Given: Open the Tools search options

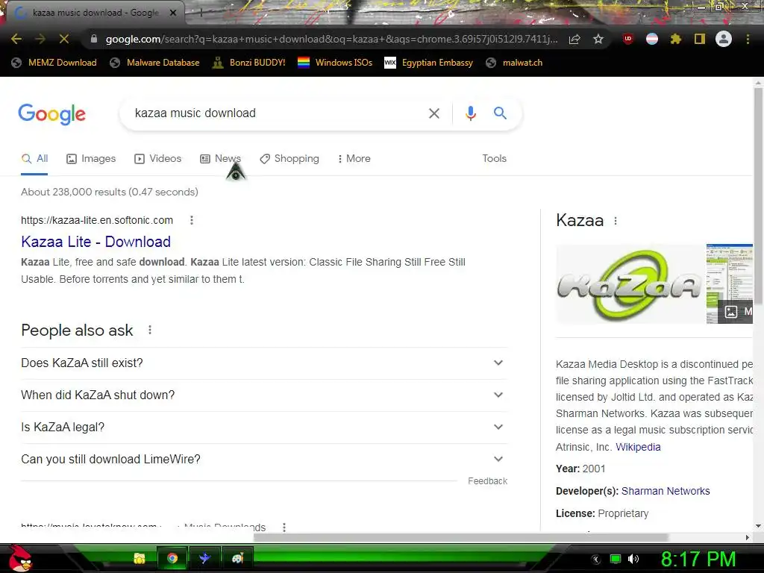Looking at the screenshot, I should [494, 158].
